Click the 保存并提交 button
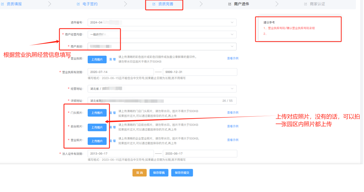 182,173
